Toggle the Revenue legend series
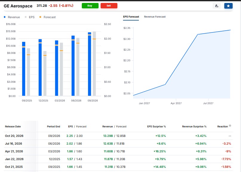241x172 pixels. (12, 17)
